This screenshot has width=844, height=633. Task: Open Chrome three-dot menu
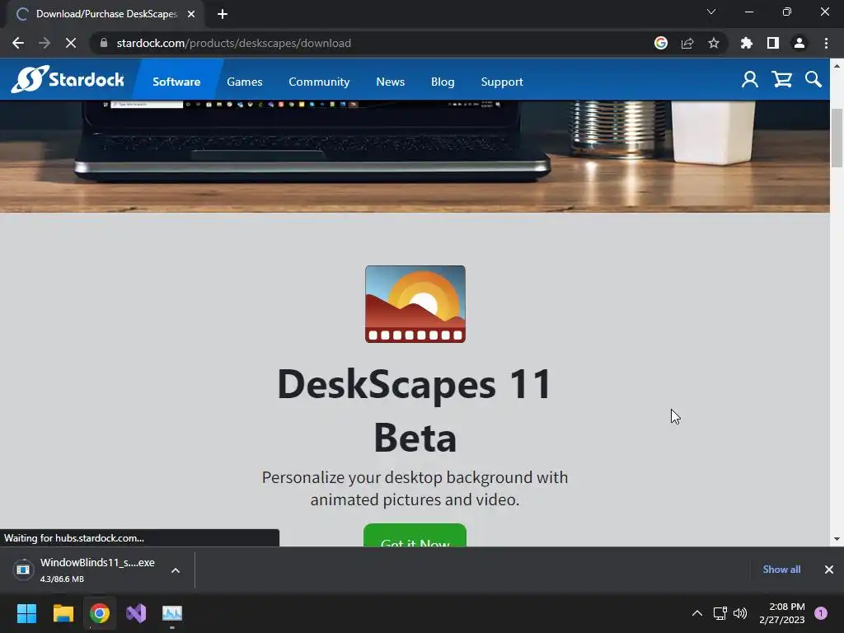[826, 43]
